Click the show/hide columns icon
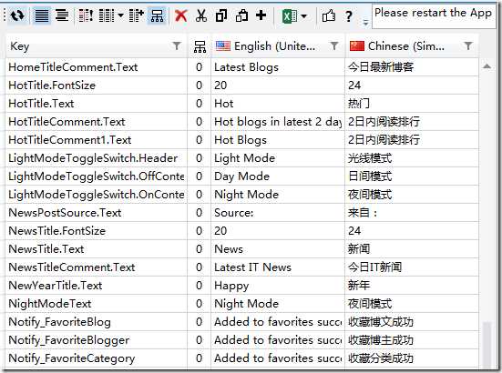This screenshot has width=502, height=373. click(x=107, y=15)
